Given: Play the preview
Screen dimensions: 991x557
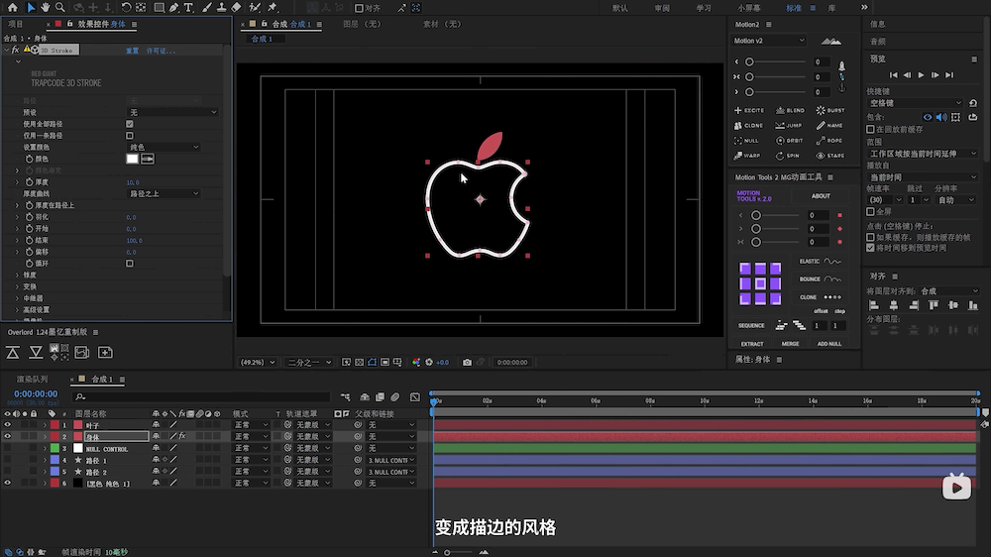Looking at the screenshot, I should click(x=921, y=75).
